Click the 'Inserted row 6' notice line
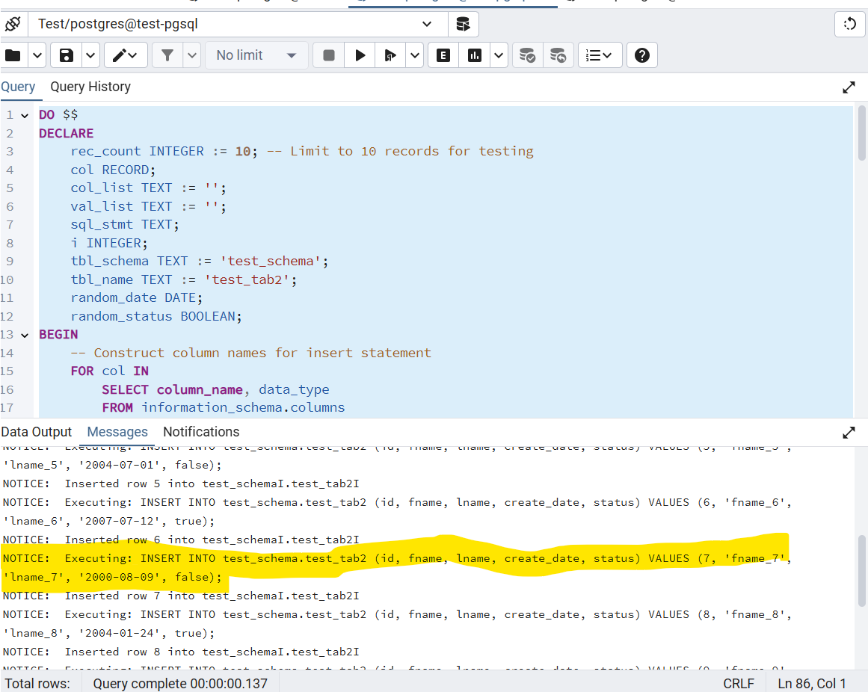Viewport: 868px width, 692px height. [x=181, y=540]
